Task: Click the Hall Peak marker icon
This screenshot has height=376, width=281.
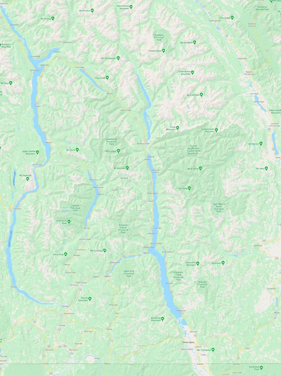Action: pos(189,188)
